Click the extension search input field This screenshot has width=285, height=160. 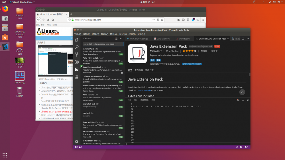tap(103, 44)
